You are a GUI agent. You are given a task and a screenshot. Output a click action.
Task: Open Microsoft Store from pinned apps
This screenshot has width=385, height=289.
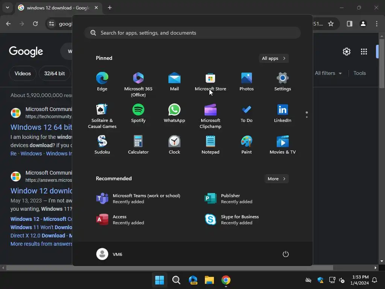click(x=211, y=82)
